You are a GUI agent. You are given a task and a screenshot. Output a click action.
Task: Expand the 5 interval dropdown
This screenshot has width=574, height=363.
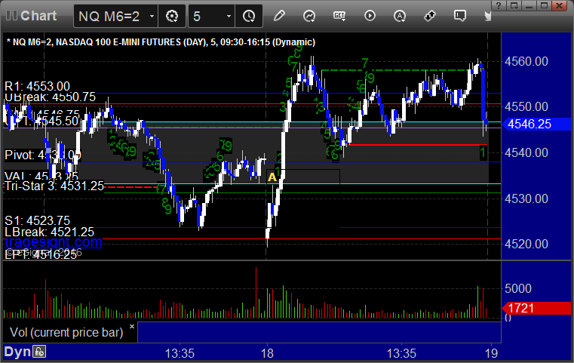229,16
